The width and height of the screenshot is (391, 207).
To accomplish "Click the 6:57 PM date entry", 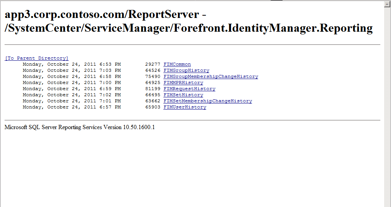I will 72,107.
